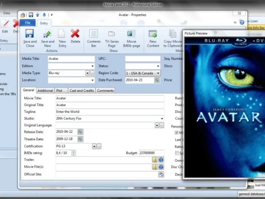Screen dimensions: 265x199
Task: Toggle the checked box under Personal
Action: click(177, 132)
